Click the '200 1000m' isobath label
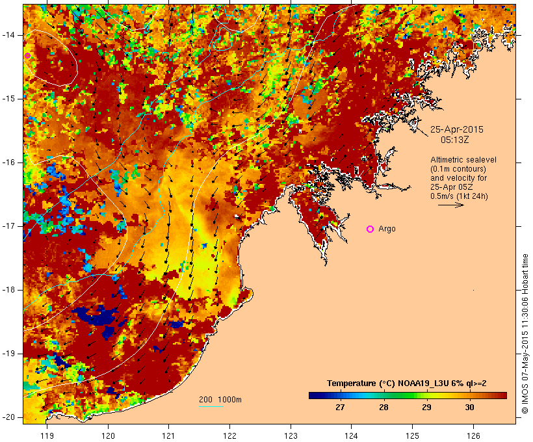 pyautogui.click(x=220, y=400)
